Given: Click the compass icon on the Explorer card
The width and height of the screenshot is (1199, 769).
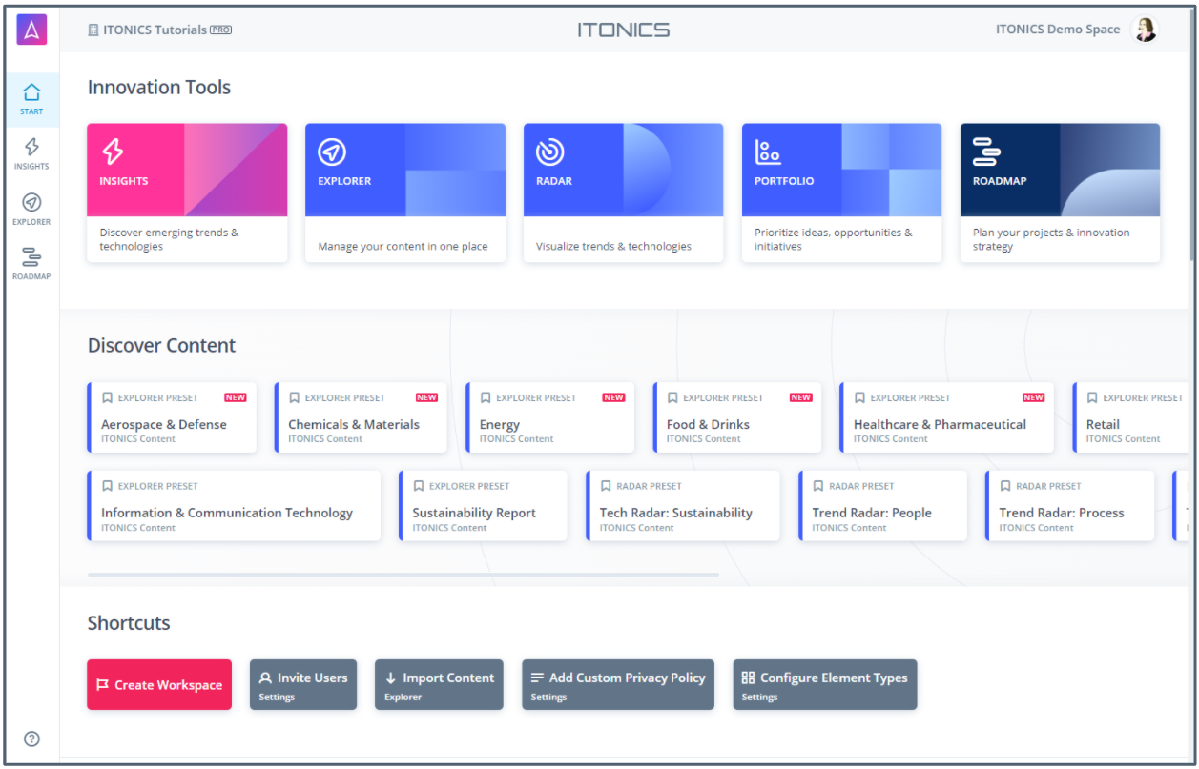Looking at the screenshot, I should pos(331,152).
